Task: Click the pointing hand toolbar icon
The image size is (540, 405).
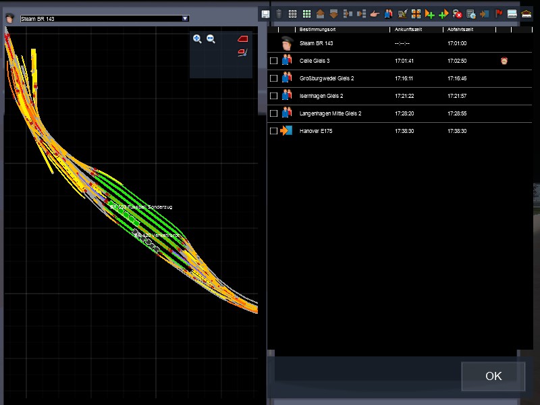Action: (375, 13)
